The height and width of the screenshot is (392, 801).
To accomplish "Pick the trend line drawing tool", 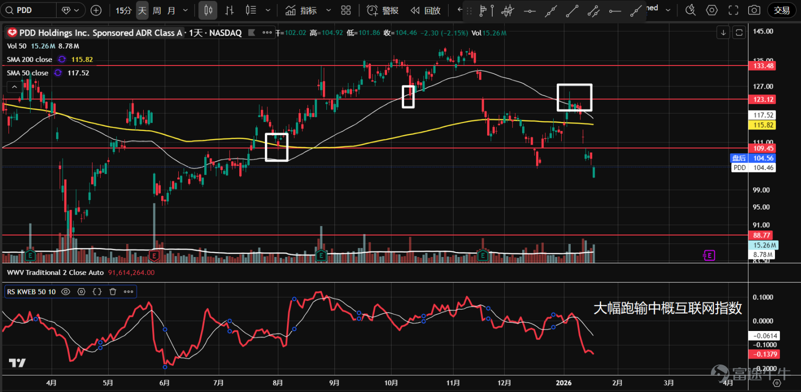I will pyautogui.click(x=572, y=10).
